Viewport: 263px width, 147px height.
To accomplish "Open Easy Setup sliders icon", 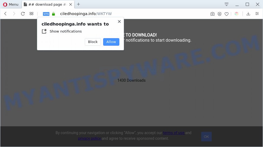I will [257, 14].
